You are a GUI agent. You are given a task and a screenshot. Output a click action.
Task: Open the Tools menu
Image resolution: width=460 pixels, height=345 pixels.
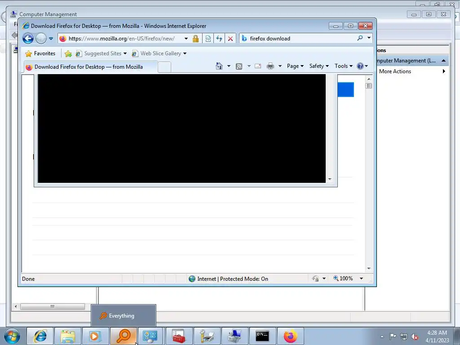tap(344, 66)
